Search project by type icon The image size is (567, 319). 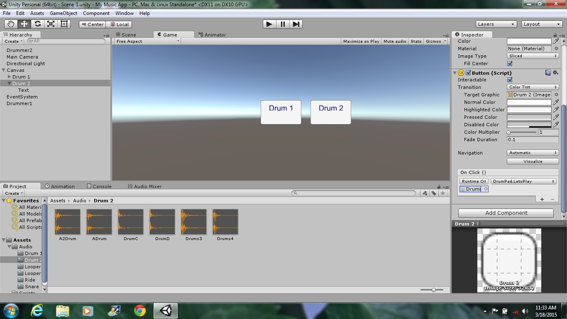[x=425, y=193]
